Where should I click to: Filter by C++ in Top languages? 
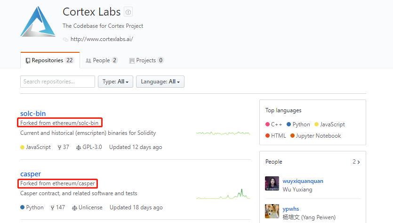274,124
